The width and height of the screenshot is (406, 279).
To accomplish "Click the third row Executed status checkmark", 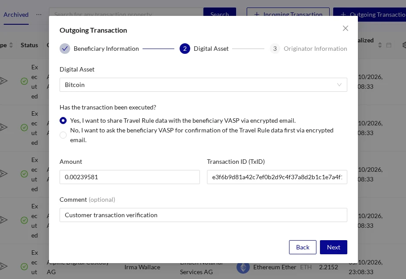I will 24,174.
